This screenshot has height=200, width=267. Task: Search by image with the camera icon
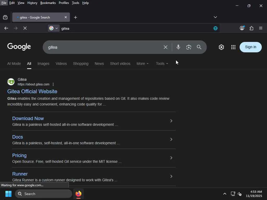point(189,47)
